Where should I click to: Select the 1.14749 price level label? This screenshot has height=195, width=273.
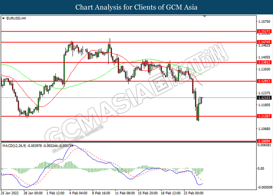264,42
